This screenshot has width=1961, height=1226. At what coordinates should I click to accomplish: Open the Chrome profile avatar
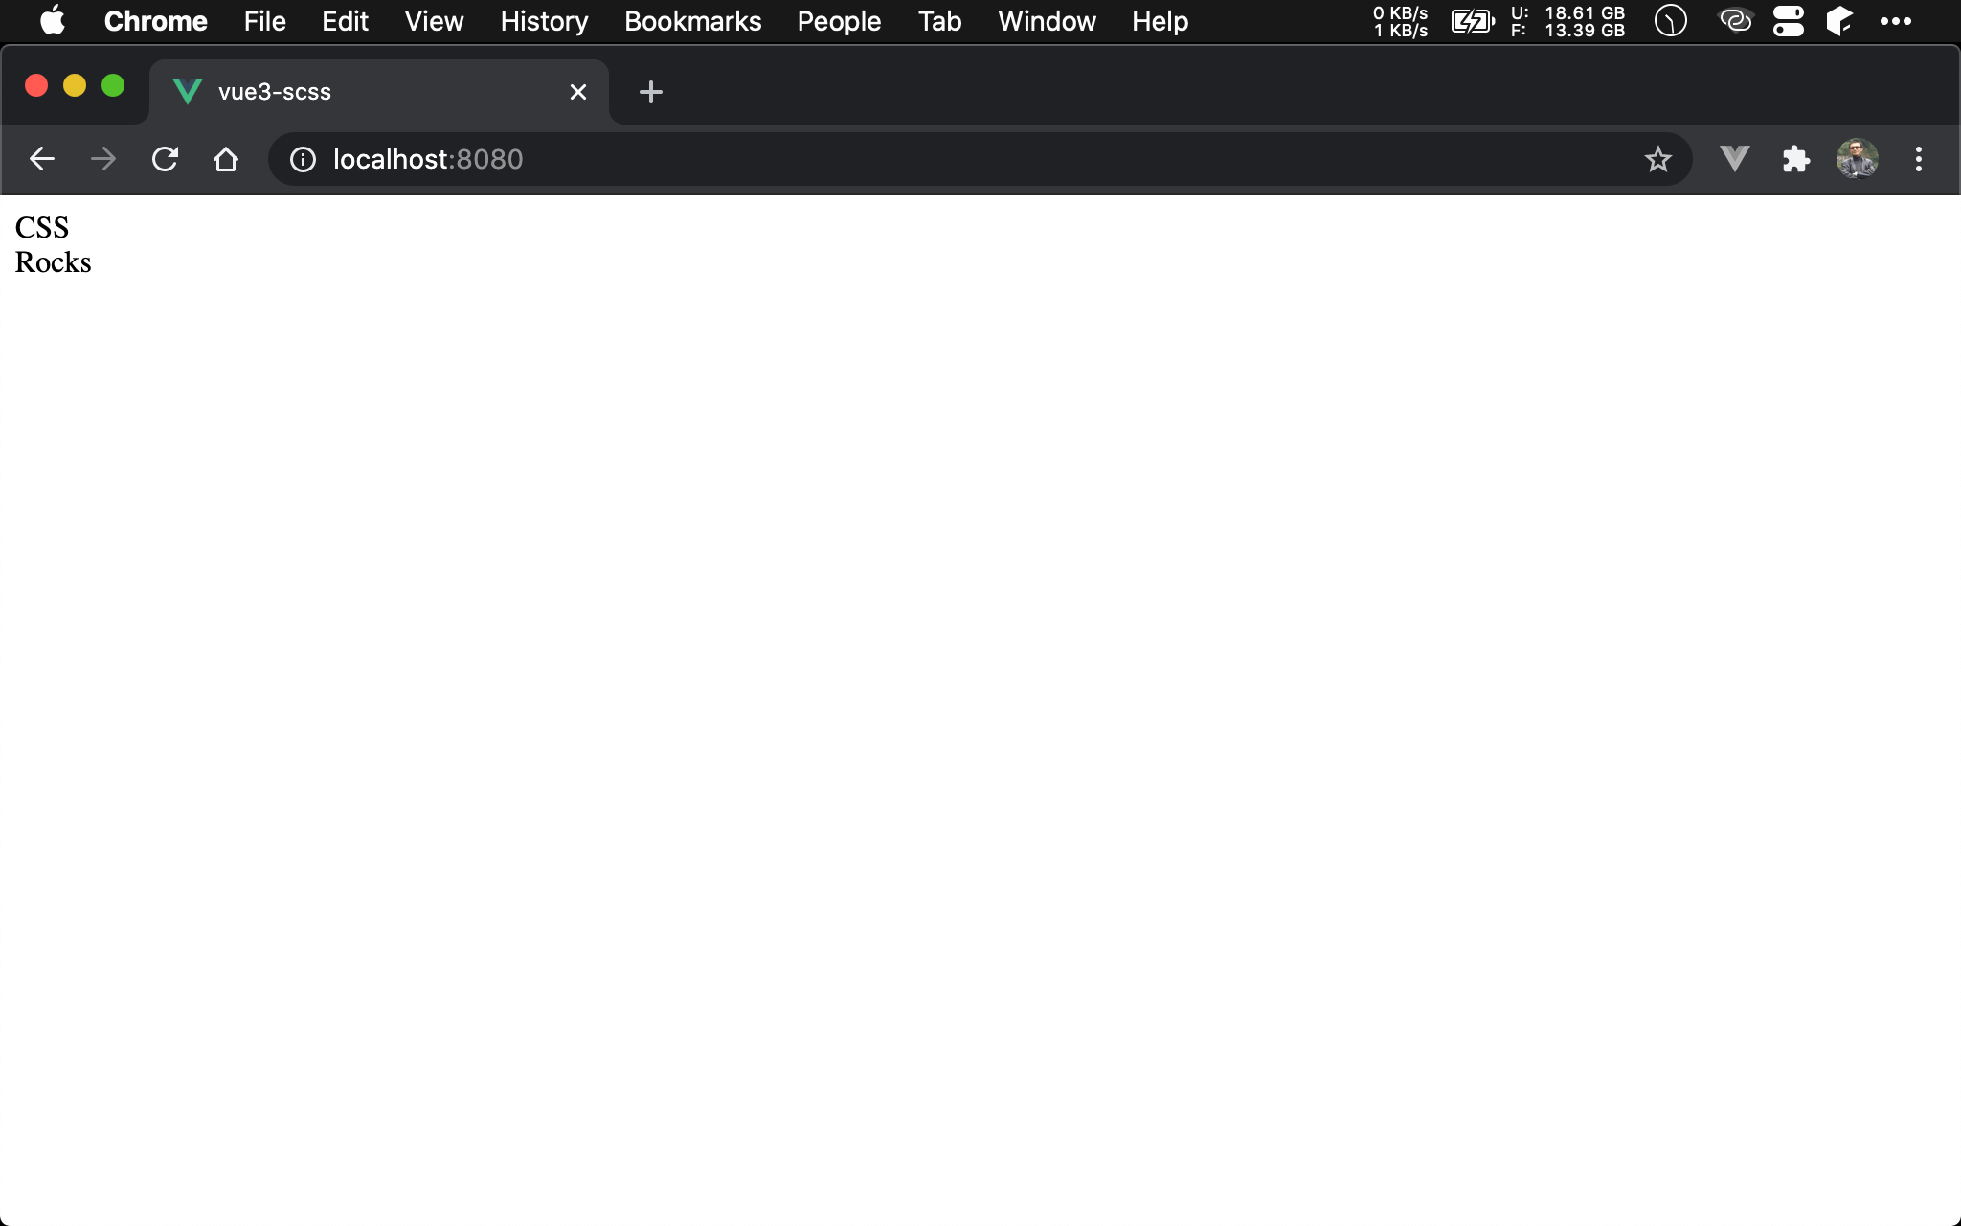point(1857,159)
